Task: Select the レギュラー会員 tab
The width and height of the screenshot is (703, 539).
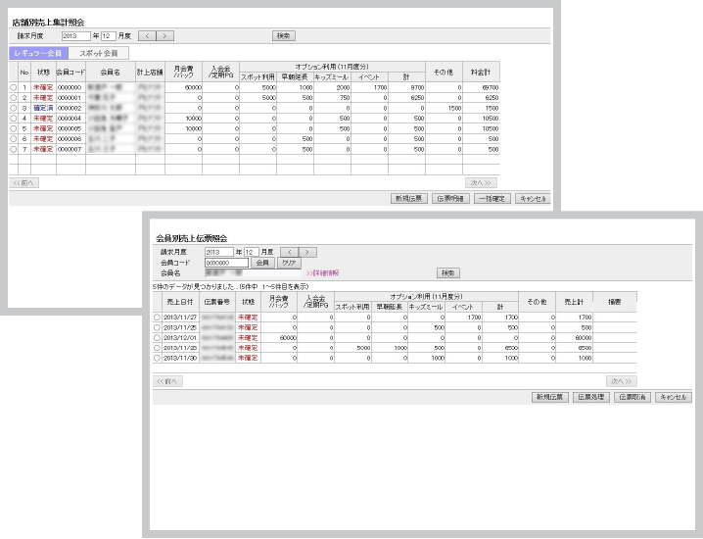Action: pos(38,53)
